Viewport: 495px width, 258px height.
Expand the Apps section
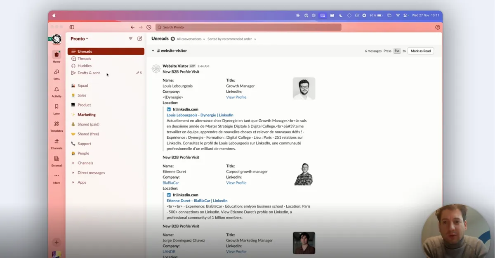(x=73, y=182)
